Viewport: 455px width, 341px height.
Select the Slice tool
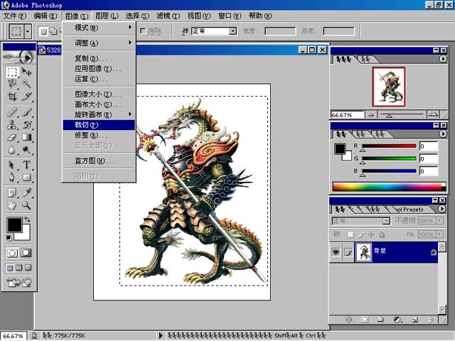(x=26, y=97)
